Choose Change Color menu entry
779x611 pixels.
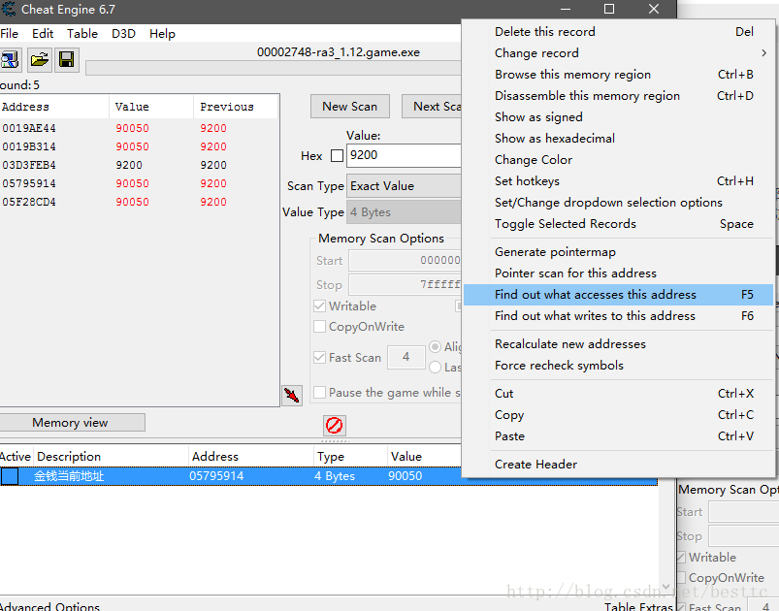point(618,160)
